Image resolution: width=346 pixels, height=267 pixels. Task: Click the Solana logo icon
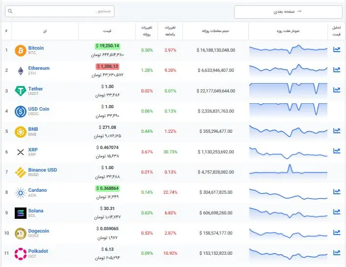[21, 213]
